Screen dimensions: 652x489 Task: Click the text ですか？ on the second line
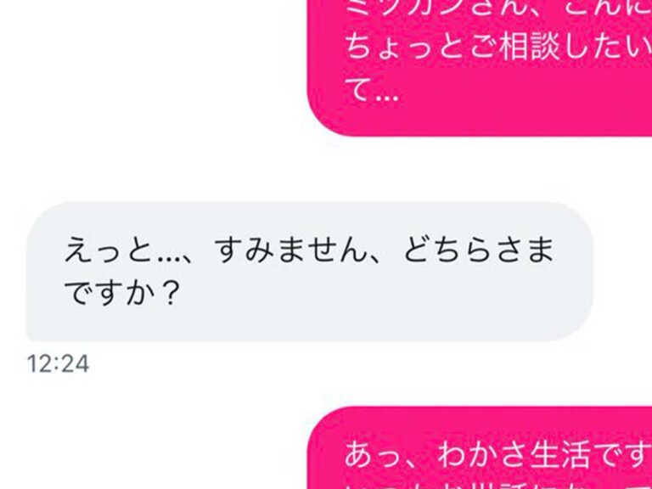tap(122, 293)
